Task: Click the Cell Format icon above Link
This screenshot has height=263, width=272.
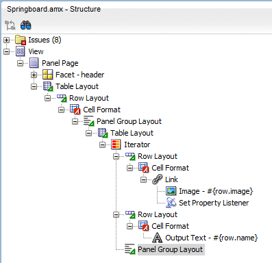Action: point(144,168)
